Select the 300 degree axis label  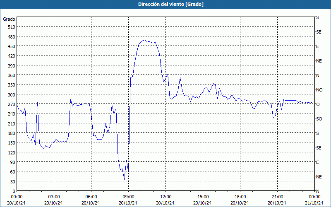click(12, 95)
